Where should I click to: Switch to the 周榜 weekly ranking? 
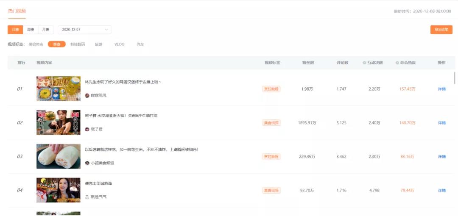tap(31, 30)
